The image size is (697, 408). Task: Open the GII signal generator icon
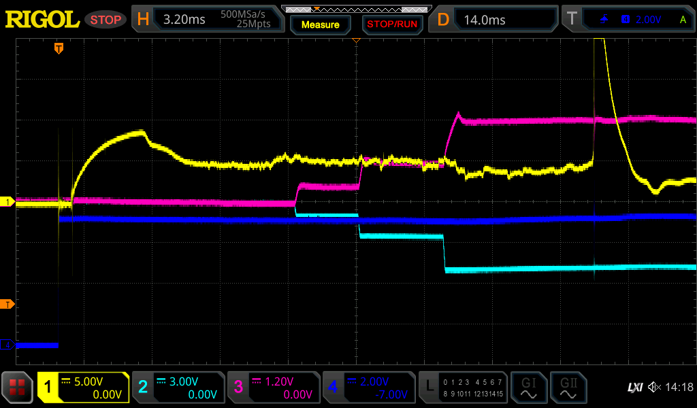click(x=568, y=388)
